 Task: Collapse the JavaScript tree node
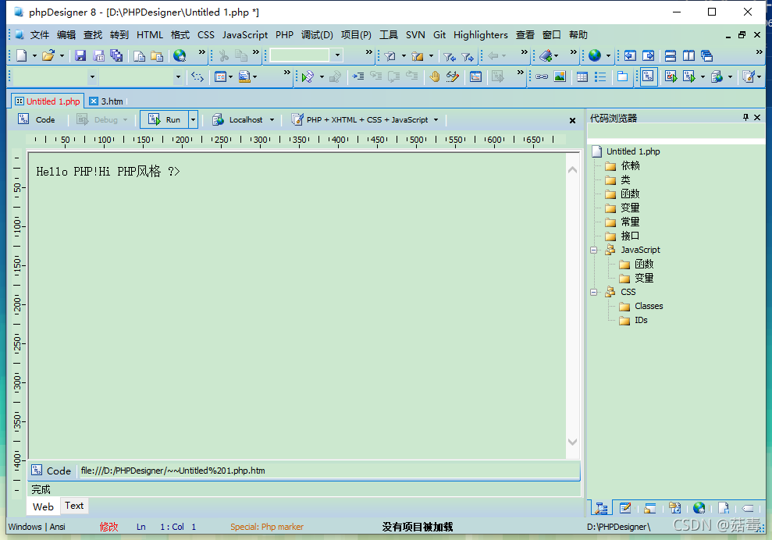[x=594, y=250]
